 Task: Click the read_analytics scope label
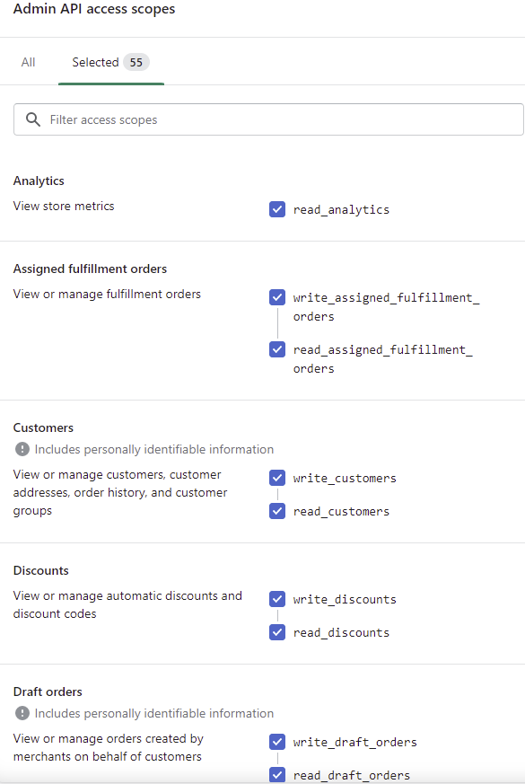click(341, 210)
